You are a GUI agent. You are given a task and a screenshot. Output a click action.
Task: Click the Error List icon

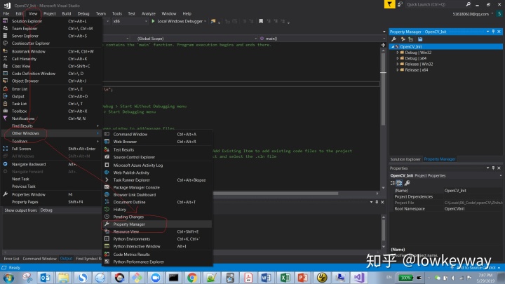5,89
